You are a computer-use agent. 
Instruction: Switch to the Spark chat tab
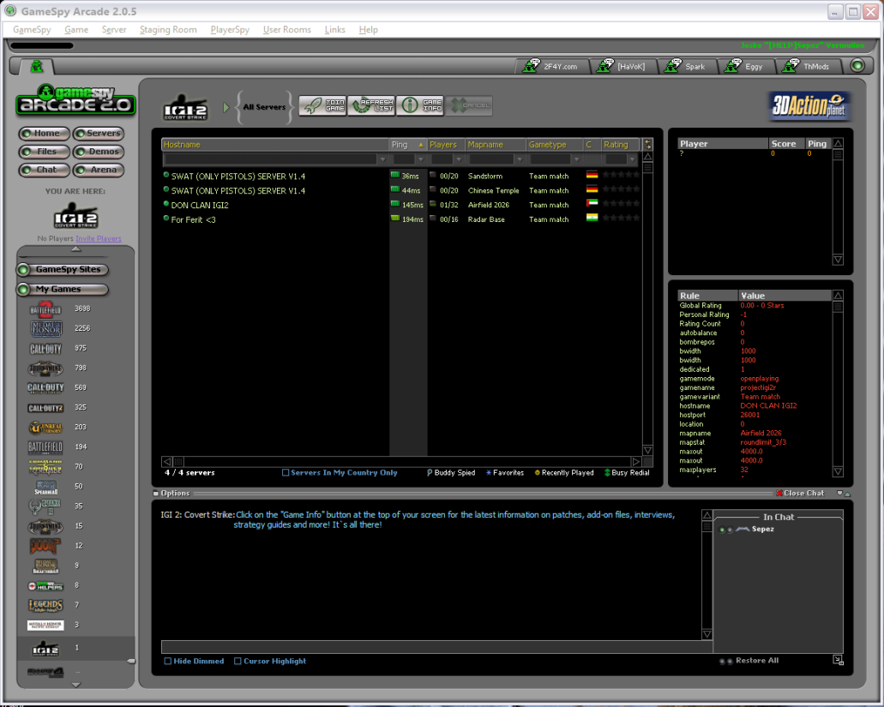[689, 67]
